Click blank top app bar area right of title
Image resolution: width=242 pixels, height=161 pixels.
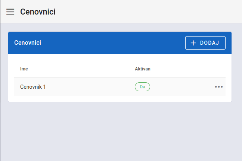148,12
